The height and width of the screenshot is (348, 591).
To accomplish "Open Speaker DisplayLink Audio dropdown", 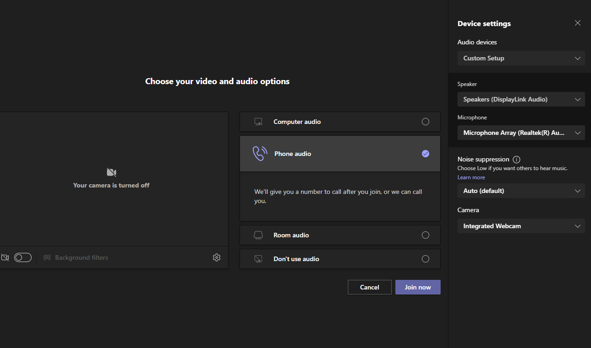I will click(x=521, y=99).
